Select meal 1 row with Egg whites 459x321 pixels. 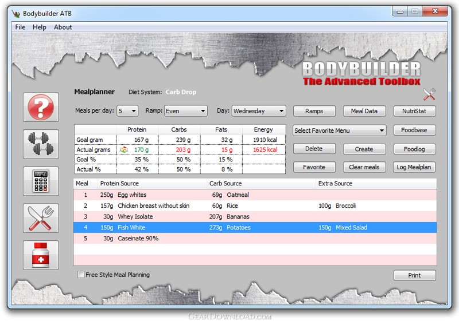click(x=255, y=195)
